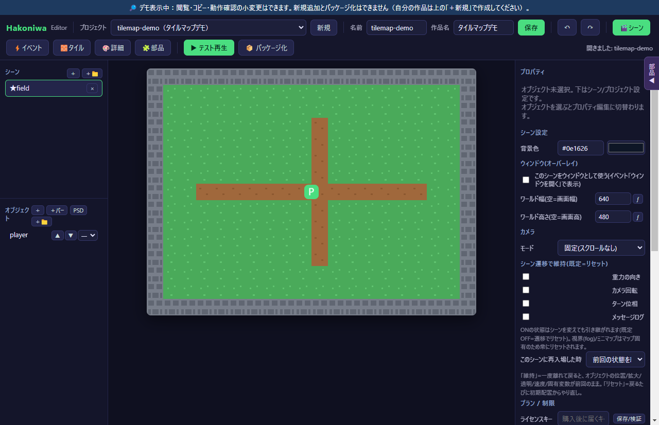The height and width of the screenshot is (425, 659).
Task: Open the シーン scene button
Action: [631, 28]
